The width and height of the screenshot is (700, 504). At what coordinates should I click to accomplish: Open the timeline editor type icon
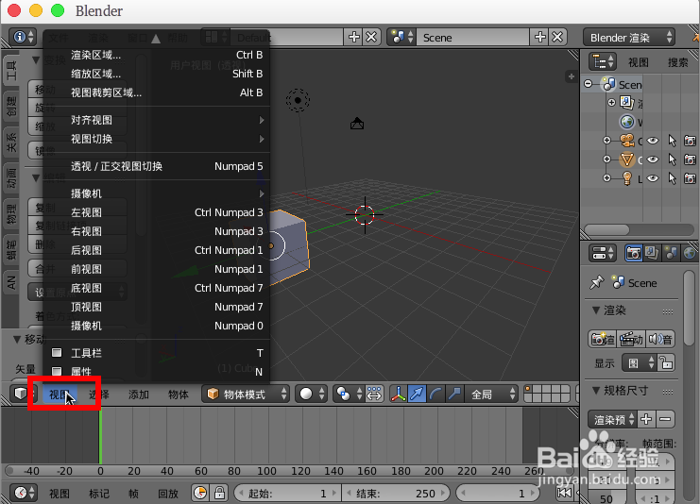pos(24,493)
